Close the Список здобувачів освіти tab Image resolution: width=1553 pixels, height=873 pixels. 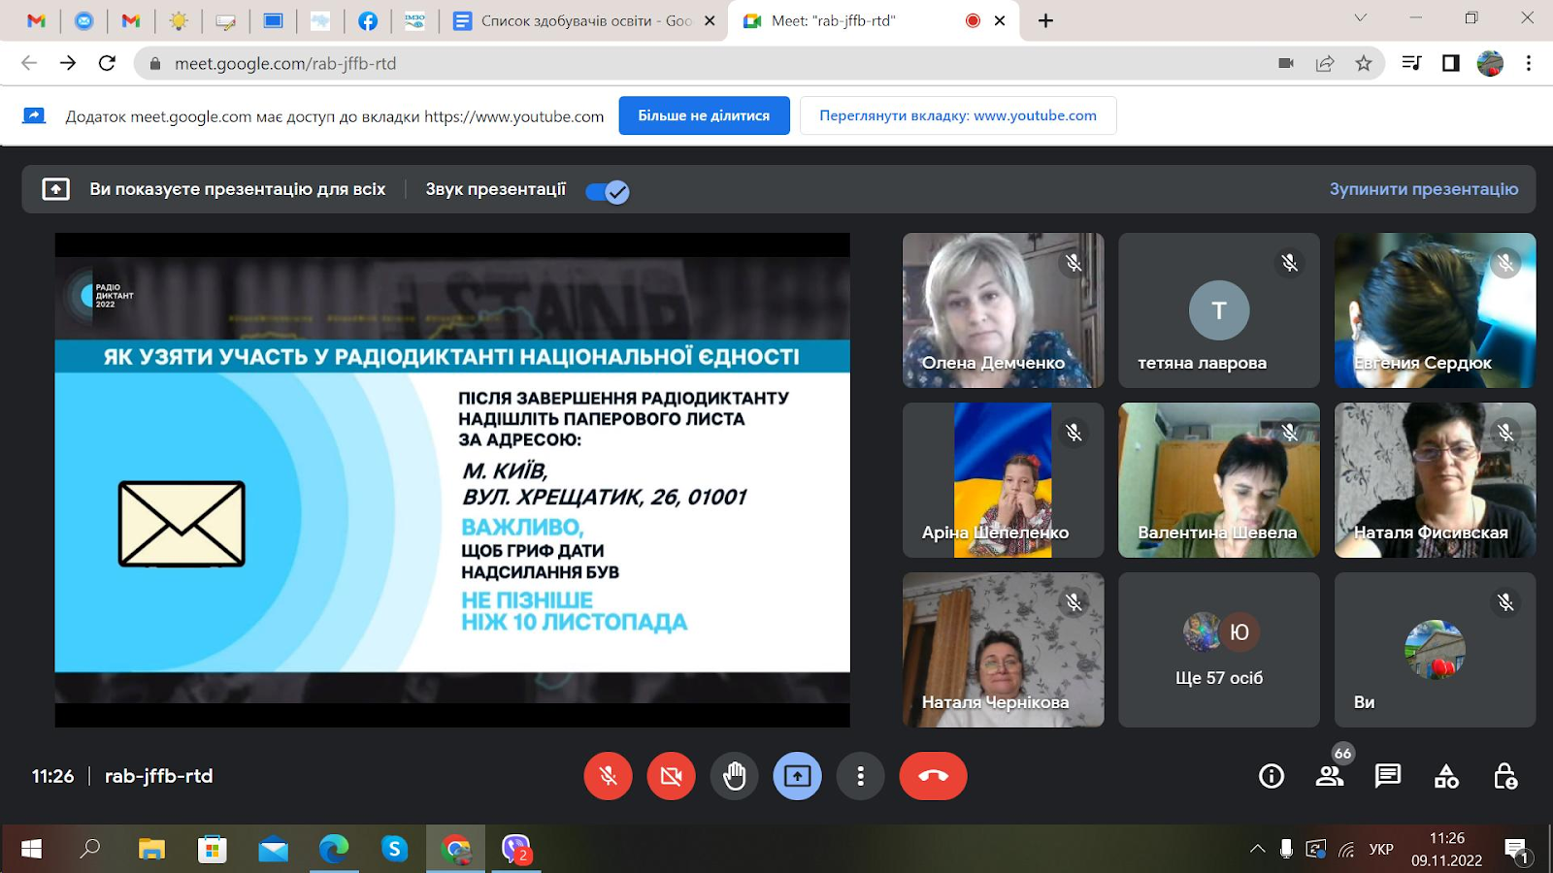tap(710, 20)
